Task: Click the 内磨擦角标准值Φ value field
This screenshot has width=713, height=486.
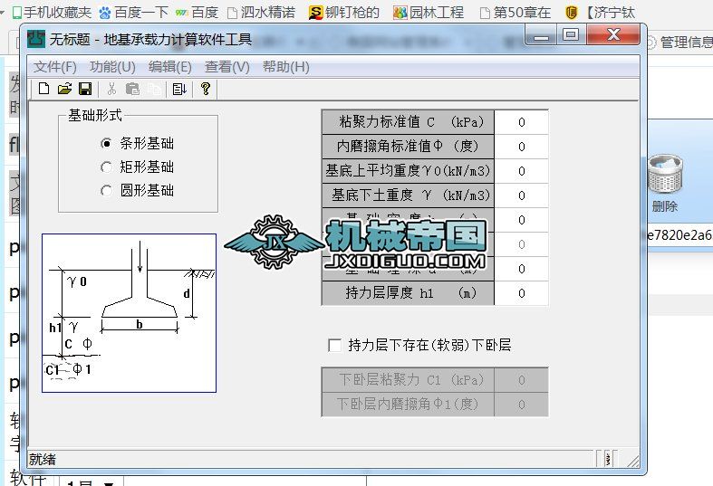Action: [521, 147]
